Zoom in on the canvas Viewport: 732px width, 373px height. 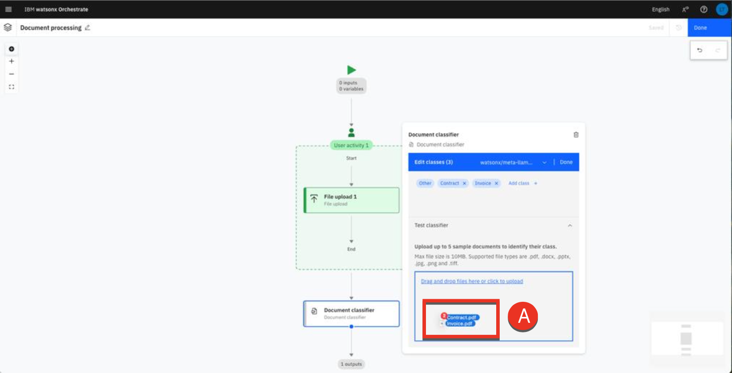click(x=12, y=62)
